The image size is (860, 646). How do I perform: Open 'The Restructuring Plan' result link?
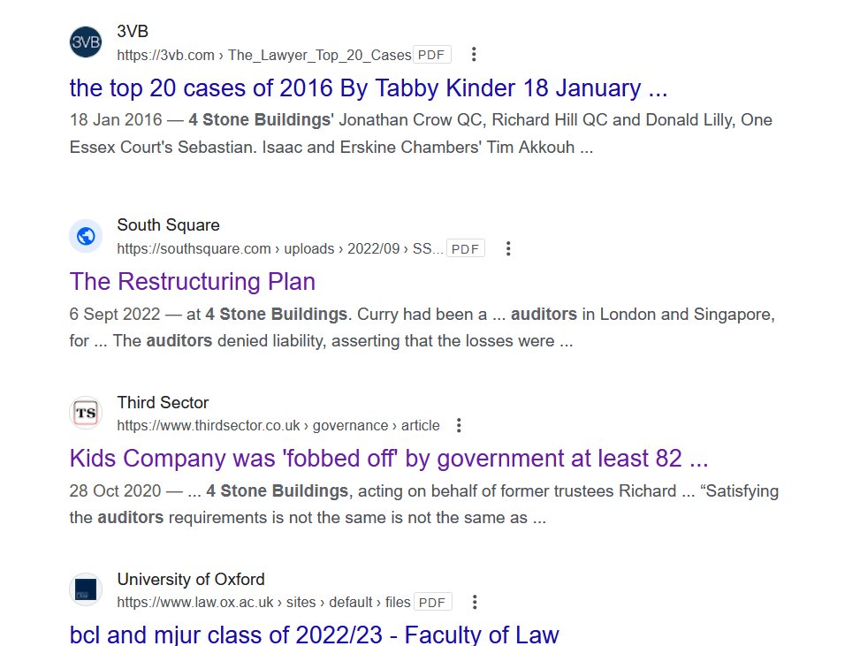[x=192, y=281]
